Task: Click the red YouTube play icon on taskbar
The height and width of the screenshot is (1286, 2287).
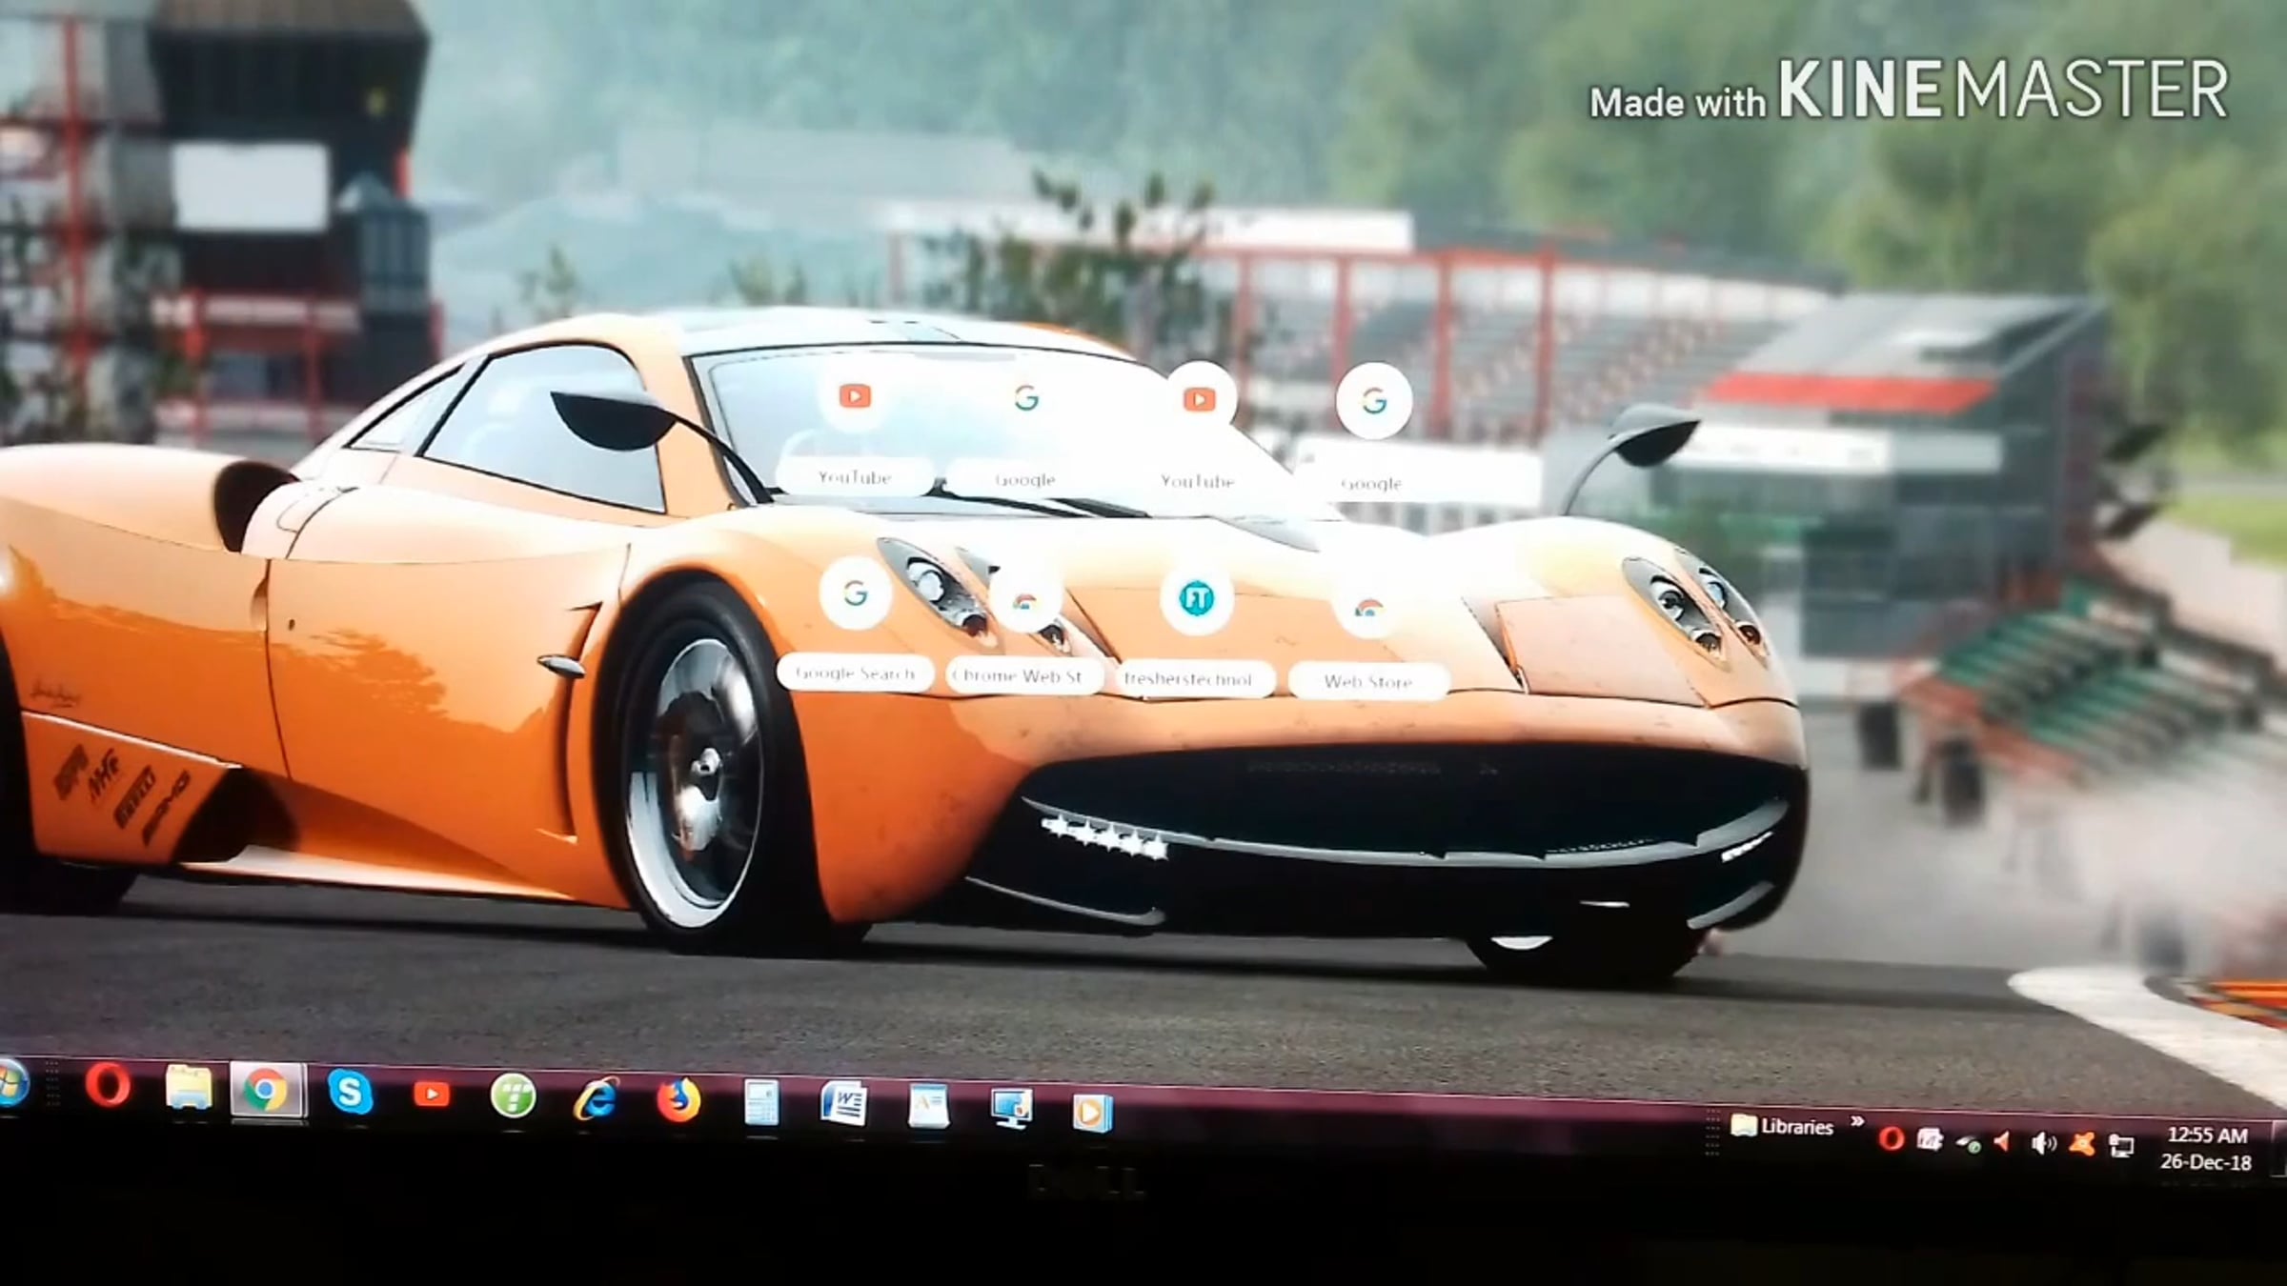Action: 431,1095
